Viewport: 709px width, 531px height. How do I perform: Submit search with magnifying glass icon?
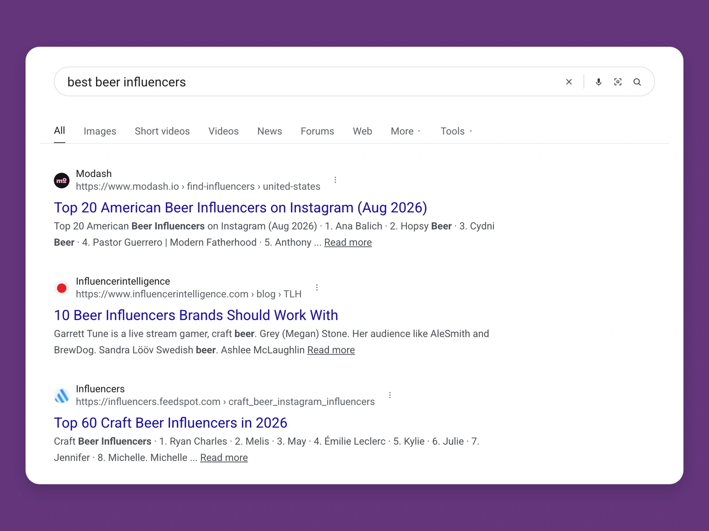(x=637, y=82)
